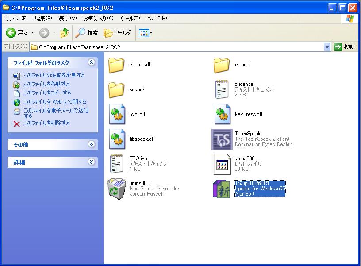Open the 表示(V) menu
361x266 pixels.
[68, 19]
